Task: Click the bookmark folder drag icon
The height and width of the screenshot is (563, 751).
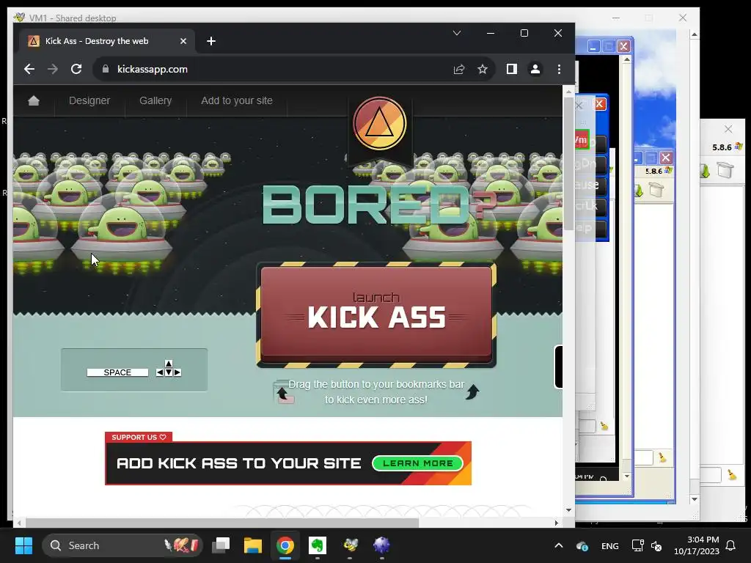Action: coord(284,392)
